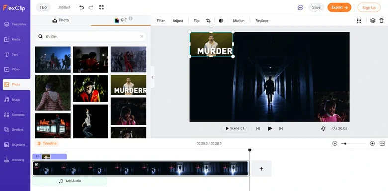Click the FlexClip logo
Screen dimensions: 388x191
coord(14,8)
